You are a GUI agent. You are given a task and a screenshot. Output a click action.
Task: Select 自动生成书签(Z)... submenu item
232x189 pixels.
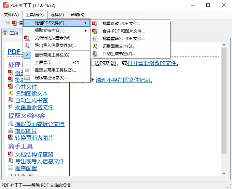tap(130, 54)
